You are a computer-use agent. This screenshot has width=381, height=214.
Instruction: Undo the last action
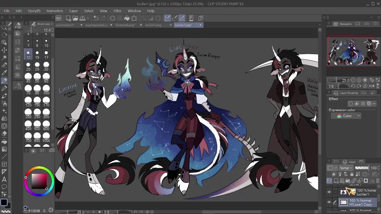[x=96, y=18]
